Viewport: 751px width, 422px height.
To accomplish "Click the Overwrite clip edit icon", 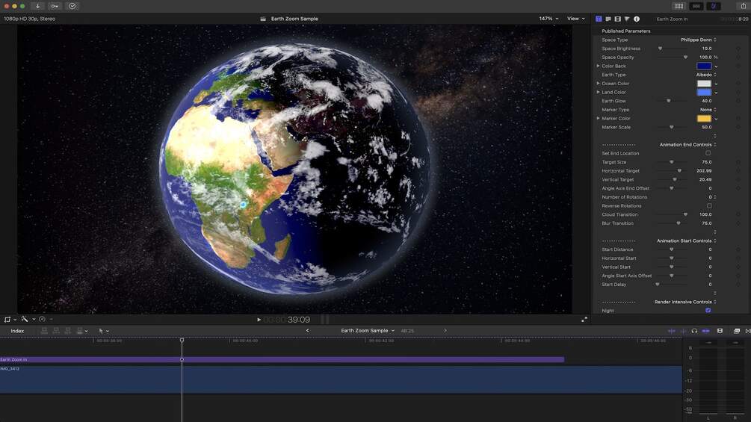I will (x=79, y=331).
